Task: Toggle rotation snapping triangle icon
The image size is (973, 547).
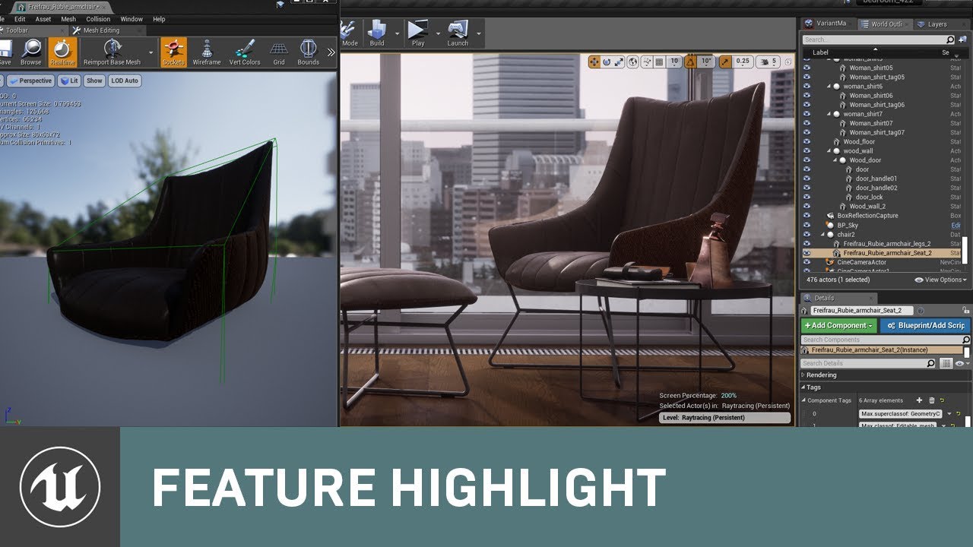Action: click(x=690, y=62)
